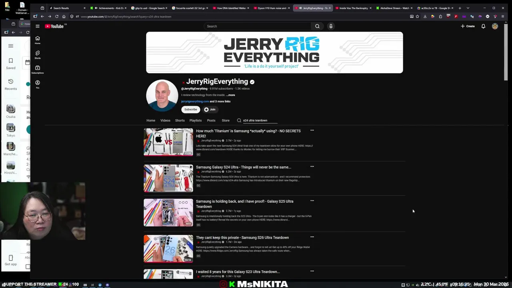Open options for the Titanium video

pos(312,130)
